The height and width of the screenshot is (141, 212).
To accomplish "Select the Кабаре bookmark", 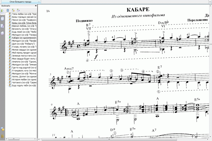I will pyautogui.click(x=24, y=38).
